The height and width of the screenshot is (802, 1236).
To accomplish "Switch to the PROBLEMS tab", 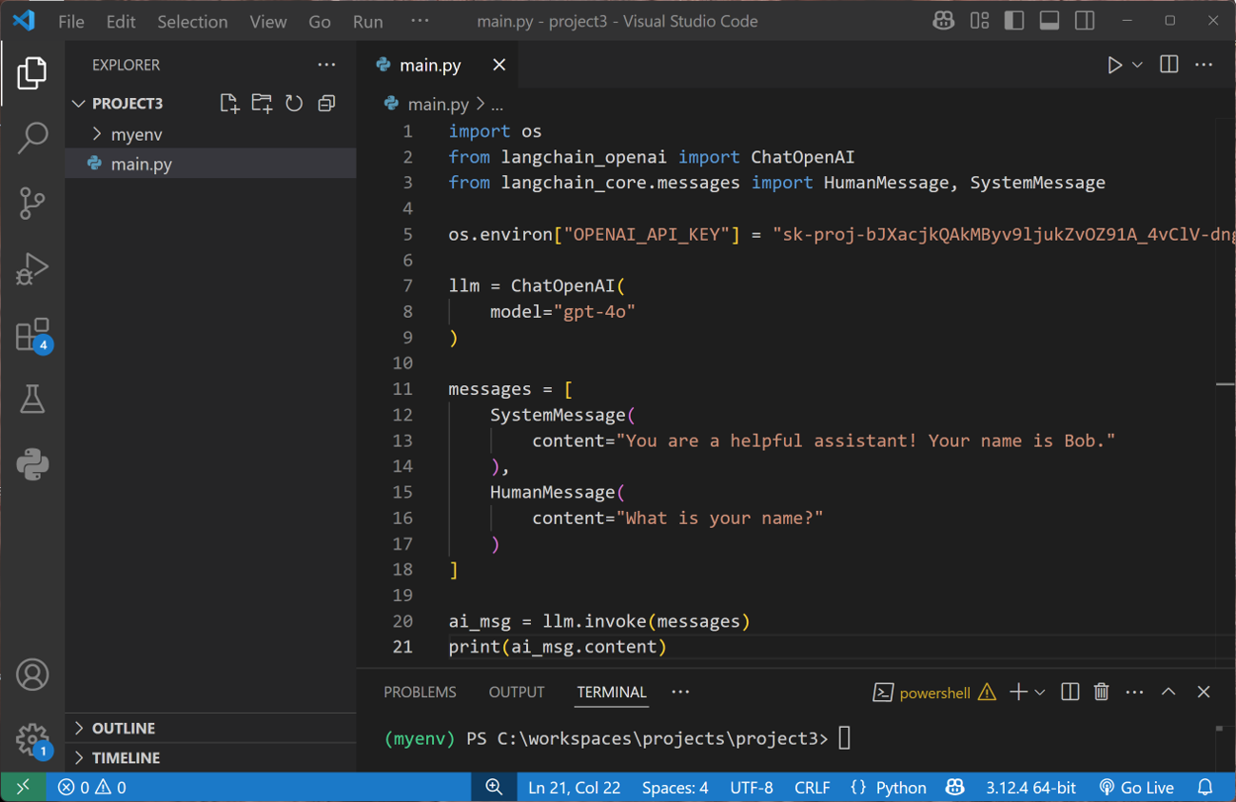I will [x=420, y=692].
